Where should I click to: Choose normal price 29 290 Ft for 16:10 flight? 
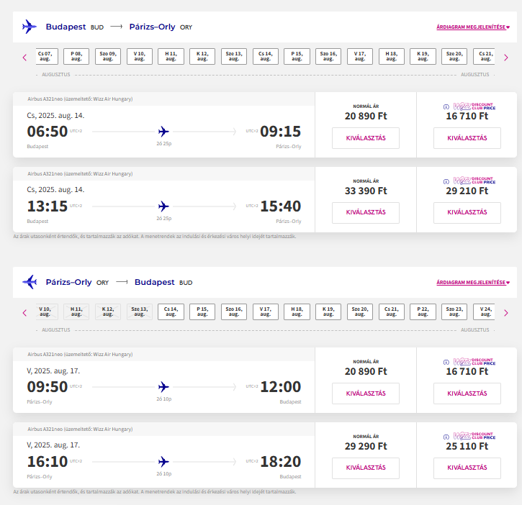coord(366,468)
